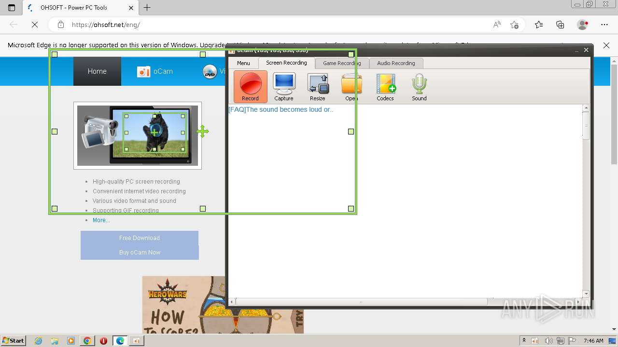The width and height of the screenshot is (618, 347).
Task: Click the oCam product thumbnail image
Action: click(x=138, y=135)
